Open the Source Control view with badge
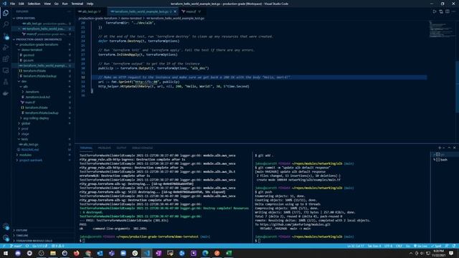Screen dimensions: 459x258 coord(6,36)
